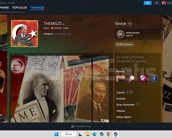Click the Seviye 42 level badge
Image resolution: width=172 pixels, height=138 pixels.
tap(130, 24)
